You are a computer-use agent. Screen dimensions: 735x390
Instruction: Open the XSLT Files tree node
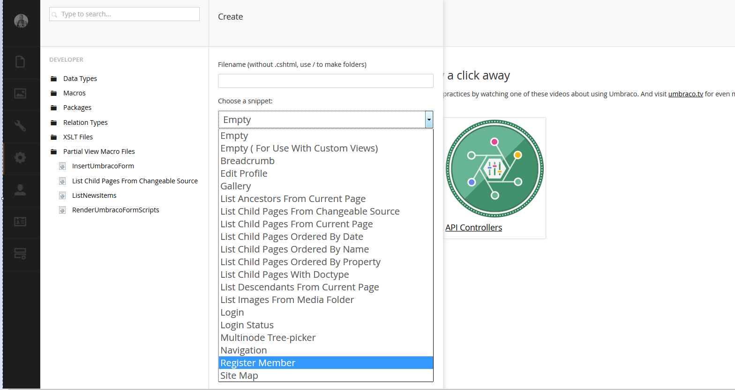(x=78, y=137)
